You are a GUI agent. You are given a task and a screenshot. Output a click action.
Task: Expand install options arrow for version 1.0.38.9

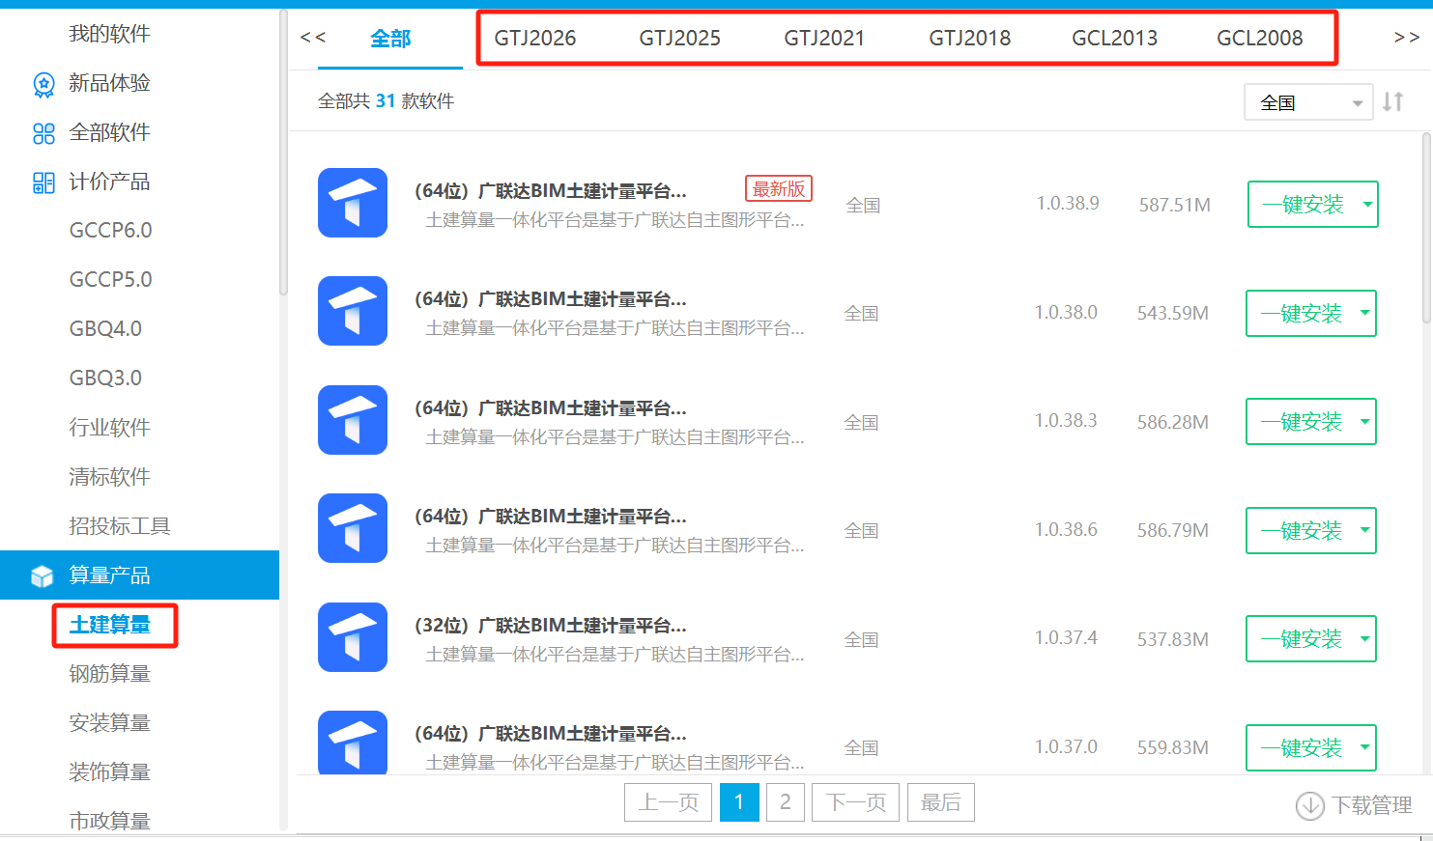(1366, 205)
